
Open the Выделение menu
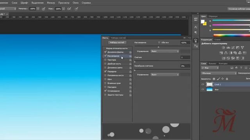pos(37,3)
